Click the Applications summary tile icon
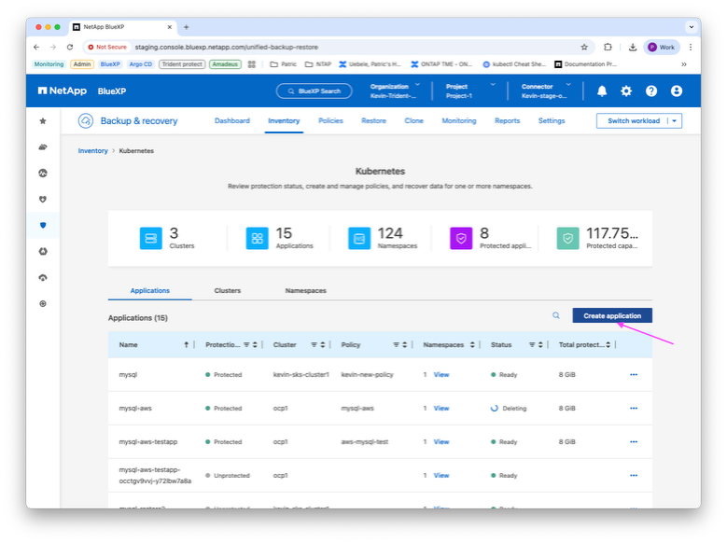This screenshot has width=727, height=543. click(x=258, y=238)
